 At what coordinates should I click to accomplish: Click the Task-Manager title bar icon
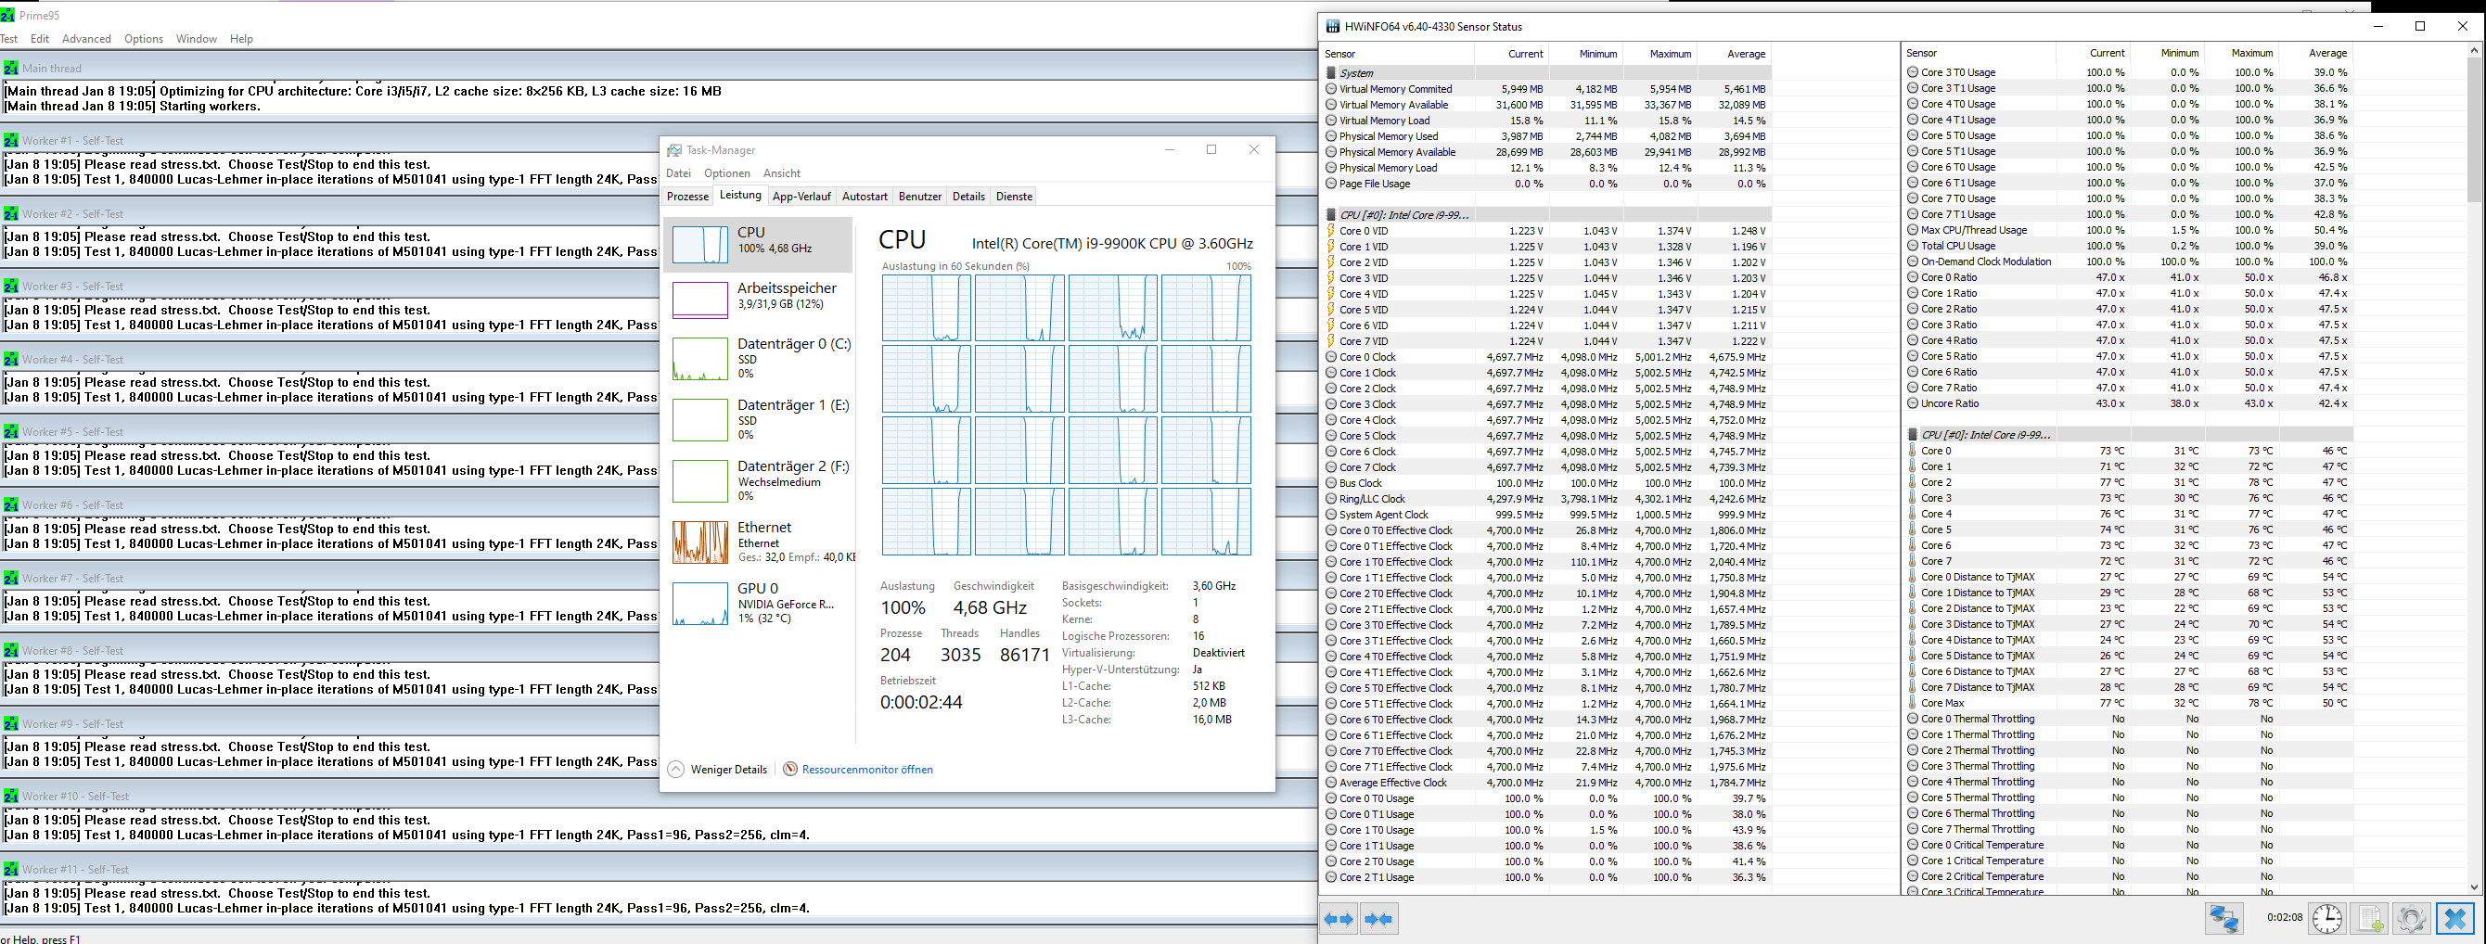tap(674, 149)
